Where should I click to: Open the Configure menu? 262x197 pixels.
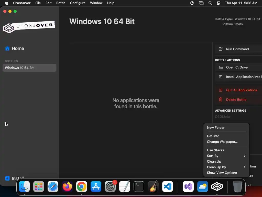(78, 3)
